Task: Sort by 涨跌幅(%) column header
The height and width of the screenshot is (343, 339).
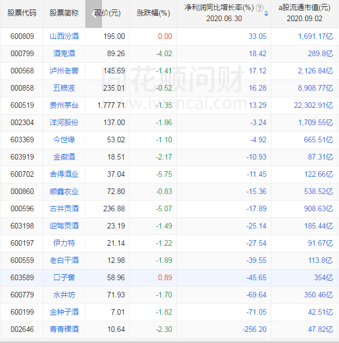Action: (153, 13)
